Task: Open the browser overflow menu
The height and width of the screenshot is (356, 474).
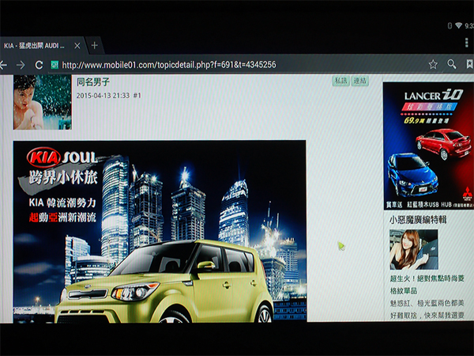Action: pyautogui.click(x=467, y=43)
